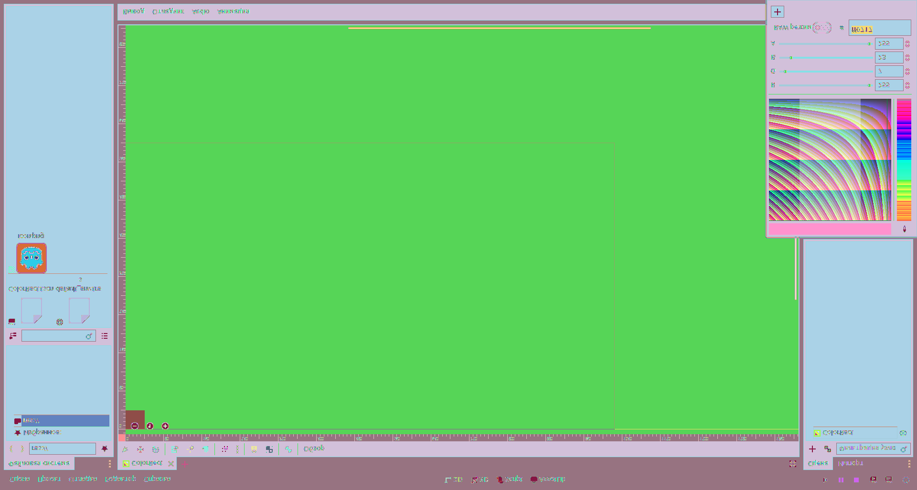The image size is (917, 490).
Task: Open the Обзор view menu
Action: click(314, 448)
